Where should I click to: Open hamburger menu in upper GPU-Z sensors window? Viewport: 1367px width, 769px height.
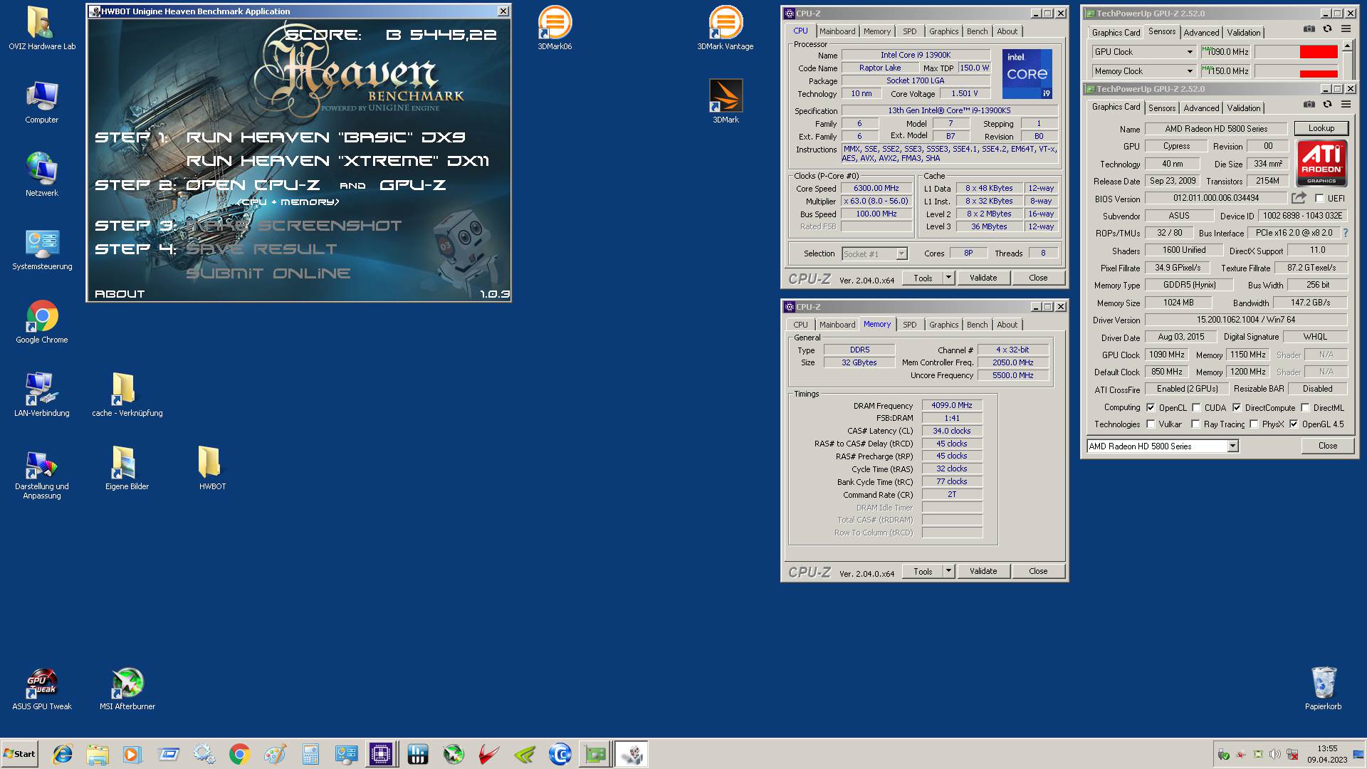tap(1346, 29)
